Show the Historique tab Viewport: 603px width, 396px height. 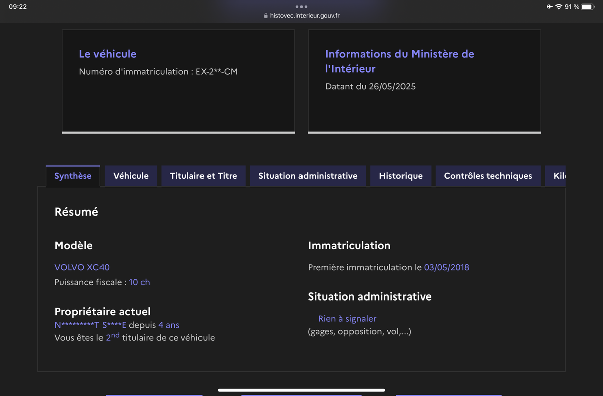tap(400, 176)
